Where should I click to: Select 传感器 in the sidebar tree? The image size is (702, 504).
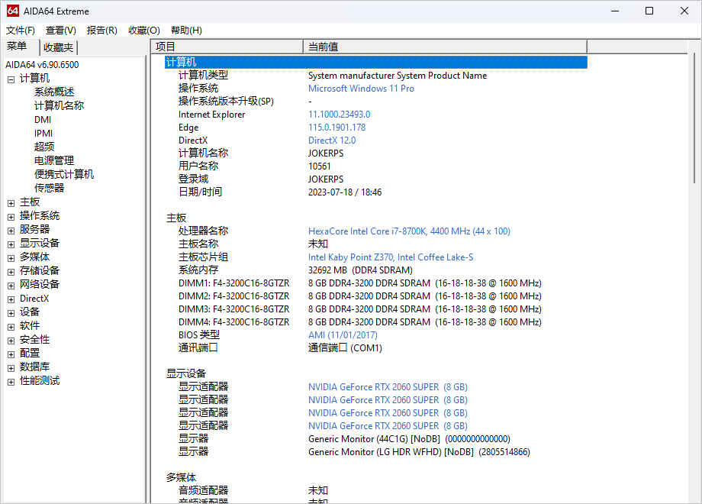click(x=49, y=188)
